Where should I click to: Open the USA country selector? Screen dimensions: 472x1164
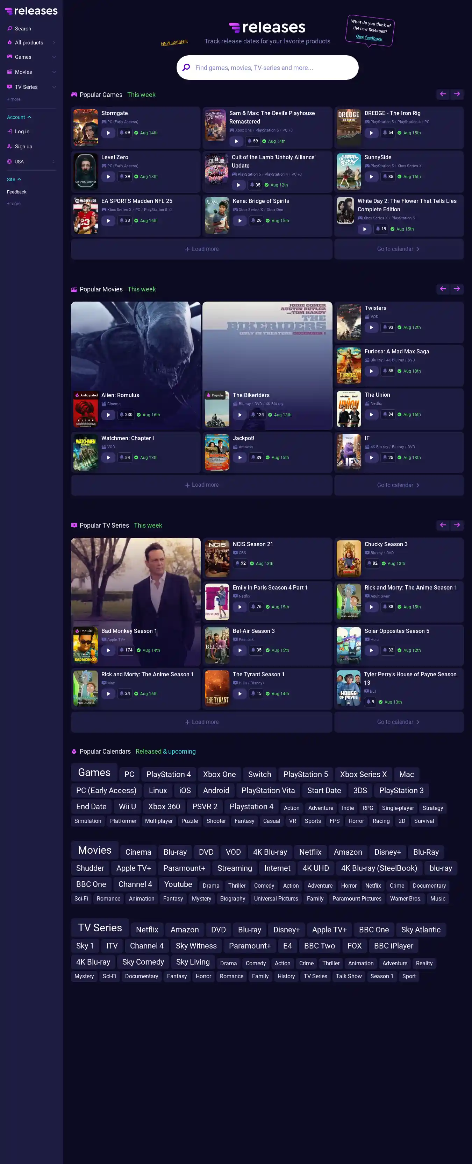pos(31,162)
